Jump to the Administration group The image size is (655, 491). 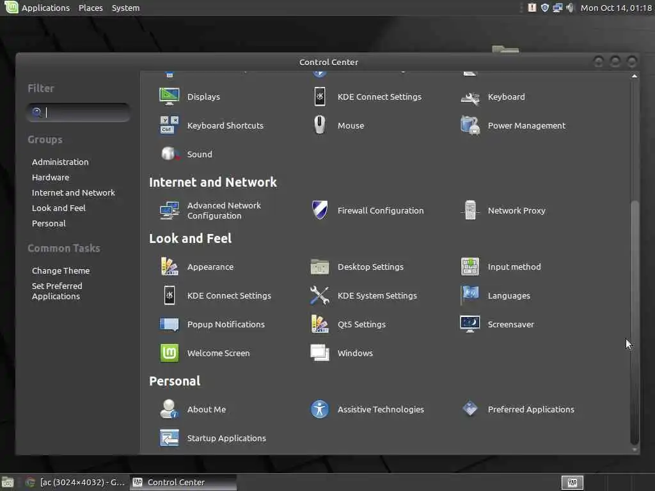pyautogui.click(x=60, y=162)
